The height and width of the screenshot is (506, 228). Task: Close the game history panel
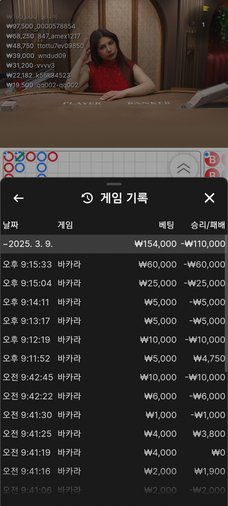click(x=209, y=198)
